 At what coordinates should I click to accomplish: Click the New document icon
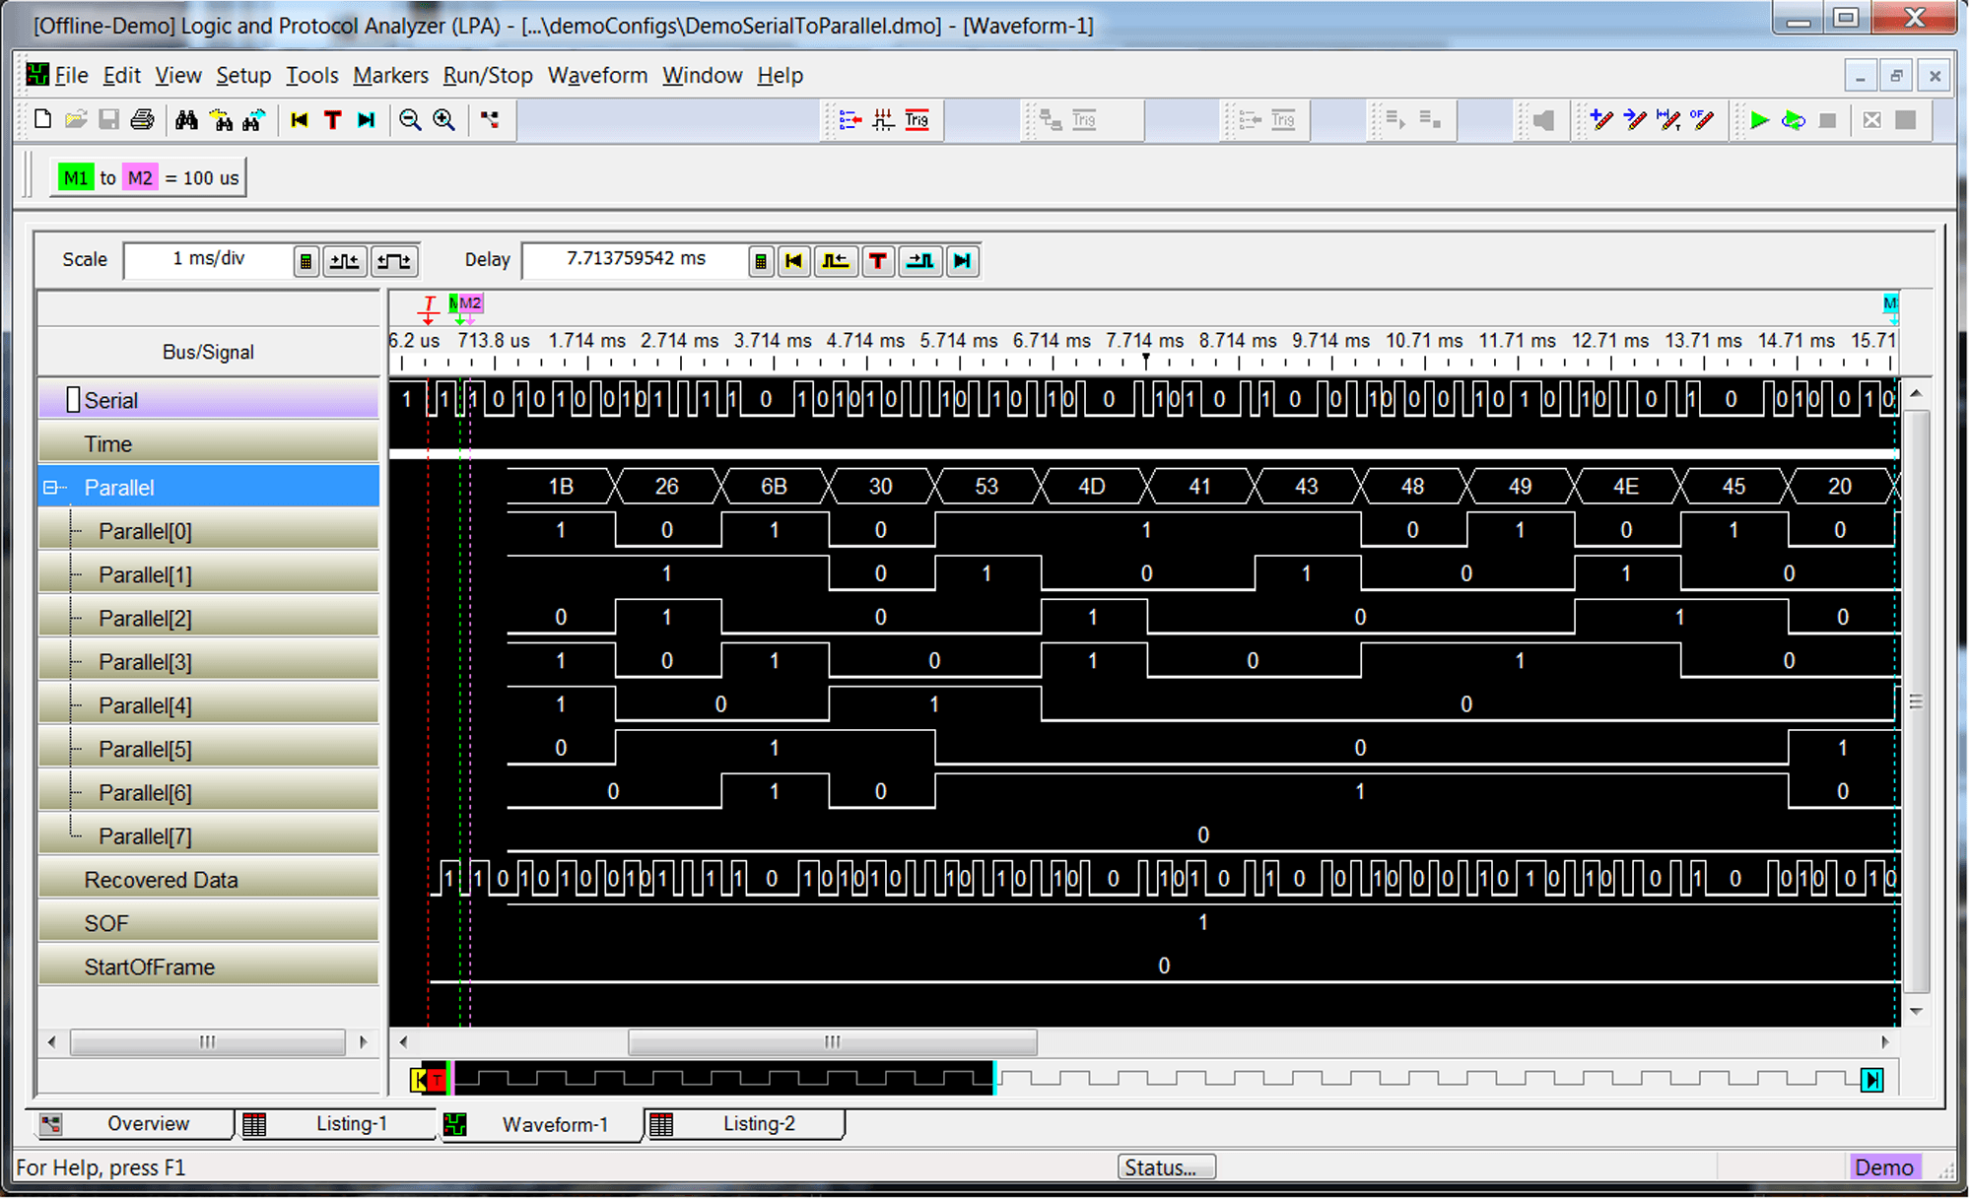41,119
